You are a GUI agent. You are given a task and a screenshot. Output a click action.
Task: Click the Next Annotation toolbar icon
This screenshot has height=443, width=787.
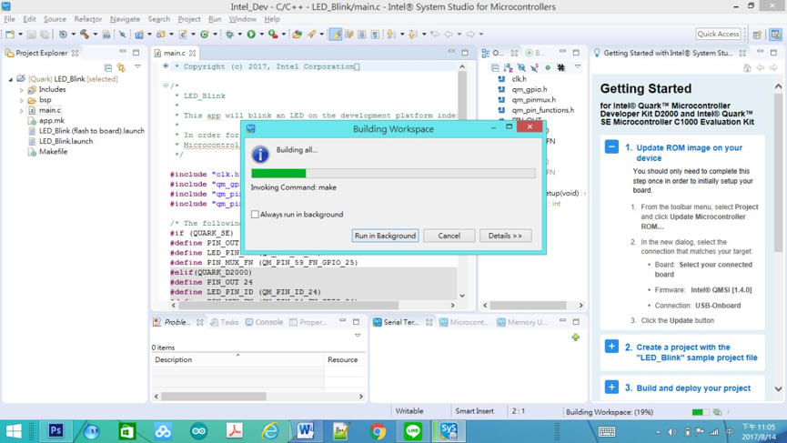[390, 35]
